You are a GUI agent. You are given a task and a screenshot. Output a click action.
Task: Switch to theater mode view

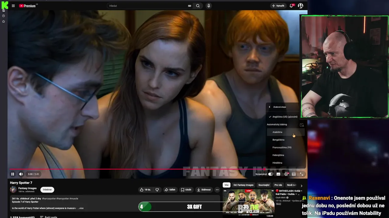(294, 174)
